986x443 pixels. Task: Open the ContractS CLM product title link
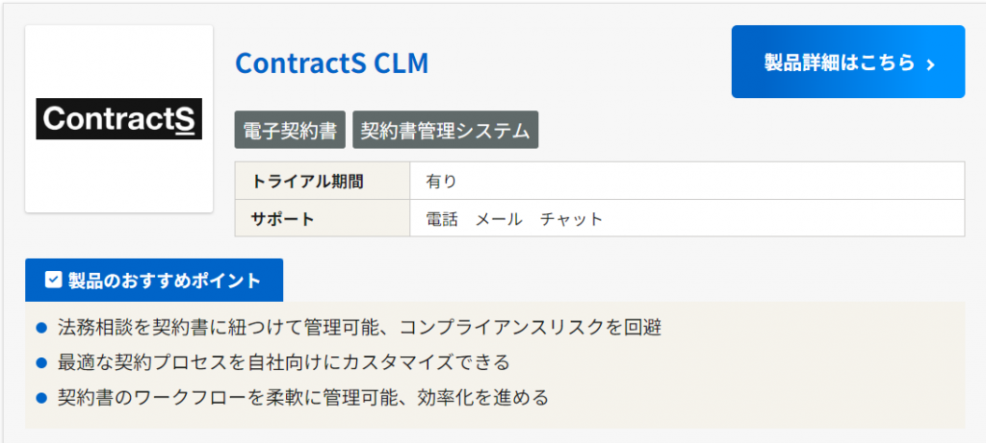click(x=331, y=62)
